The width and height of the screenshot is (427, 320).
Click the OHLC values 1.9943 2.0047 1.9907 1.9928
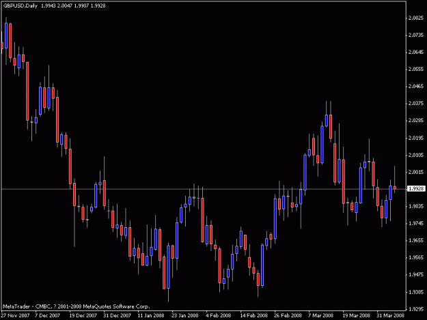click(73, 5)
